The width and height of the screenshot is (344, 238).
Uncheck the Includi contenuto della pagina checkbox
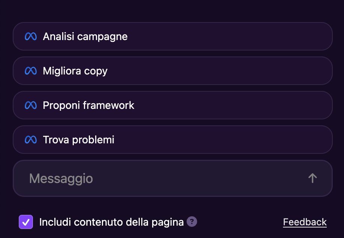[26, 222]
